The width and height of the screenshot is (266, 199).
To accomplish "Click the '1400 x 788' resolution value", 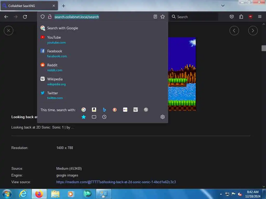I will [65, 148].
